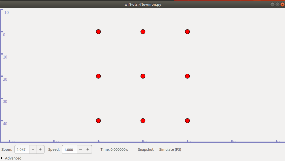Select the center red node of the grid

click(143, 76)
